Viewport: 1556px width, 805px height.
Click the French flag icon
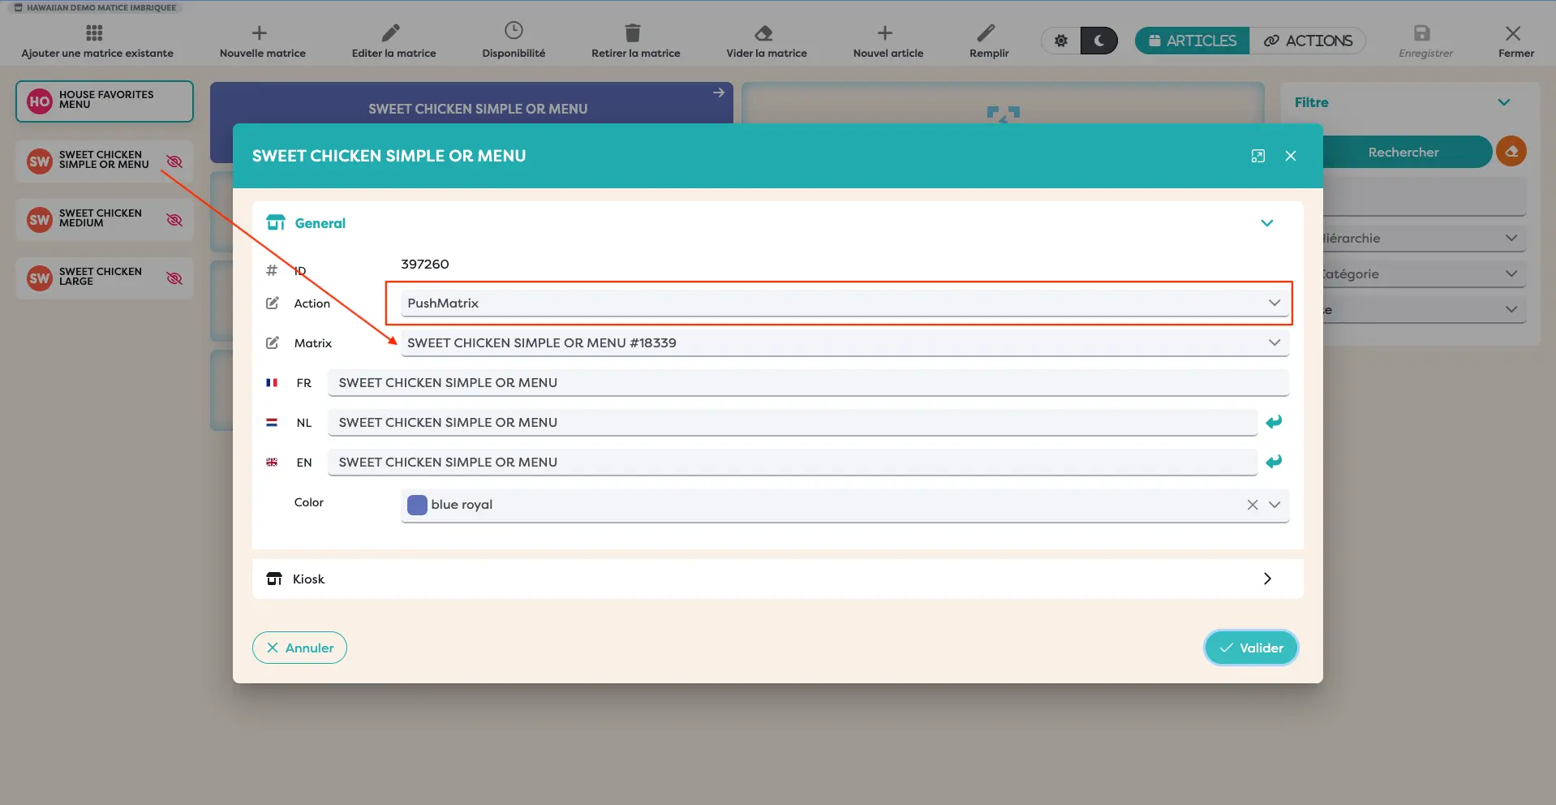[x=272, y=382]
